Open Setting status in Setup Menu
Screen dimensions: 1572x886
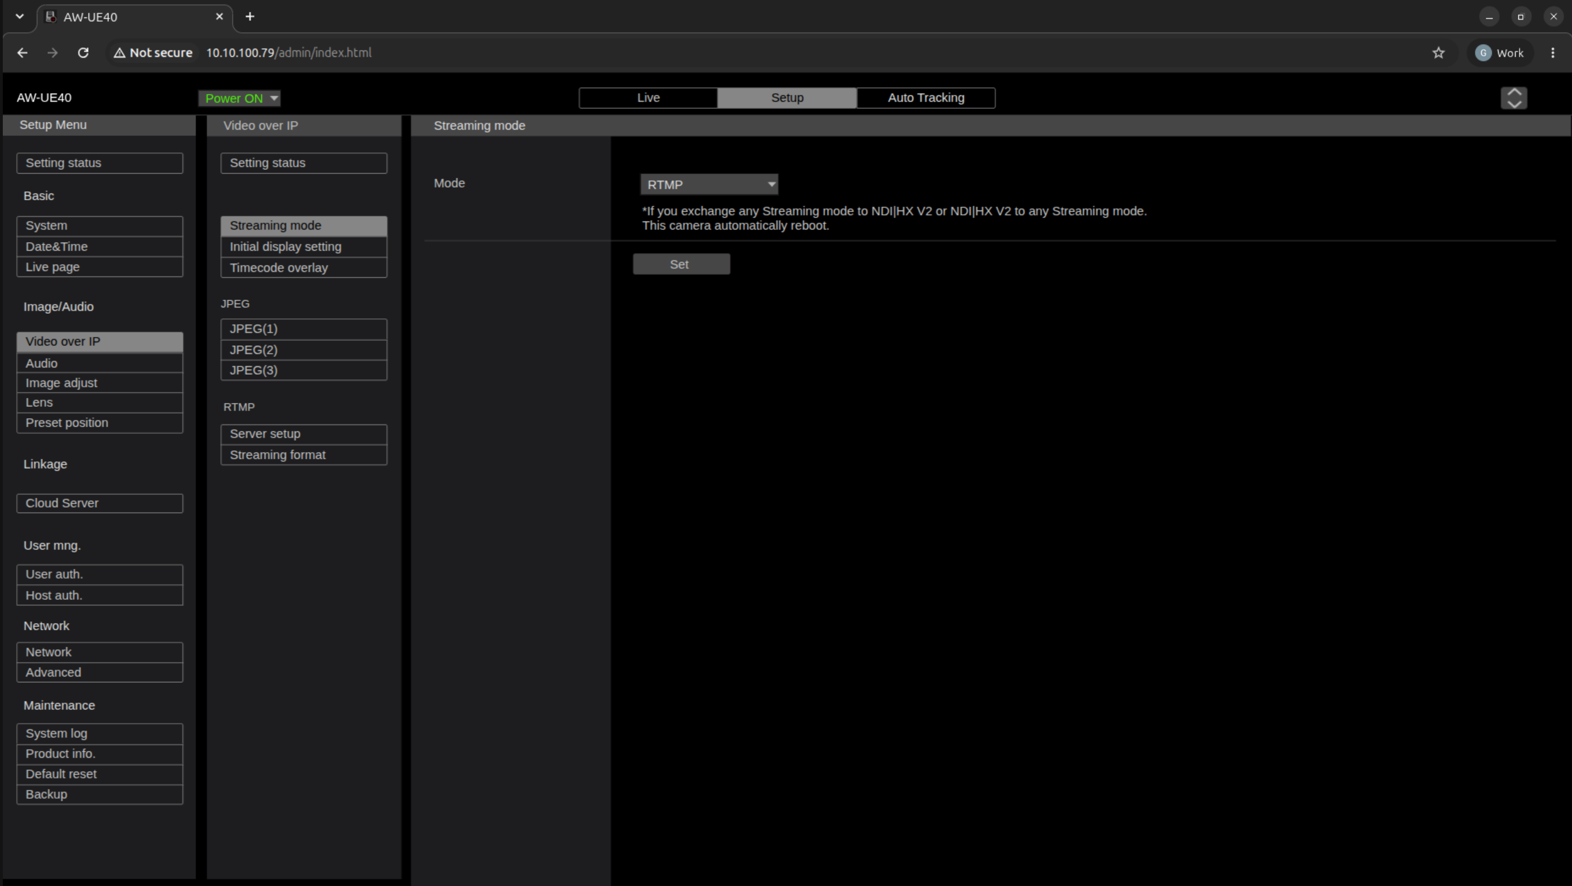(99, 163)
